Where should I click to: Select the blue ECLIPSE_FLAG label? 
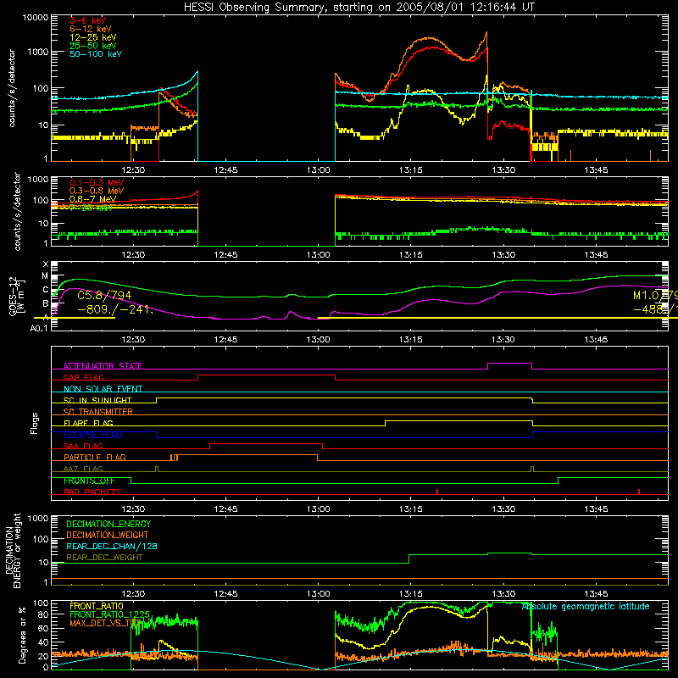[x=92, y=435]
